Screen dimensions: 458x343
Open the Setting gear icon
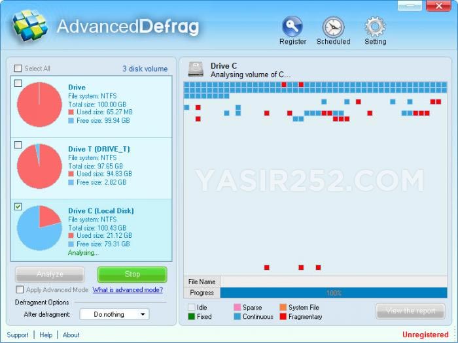pyautogui.click(x=375, y=27)
